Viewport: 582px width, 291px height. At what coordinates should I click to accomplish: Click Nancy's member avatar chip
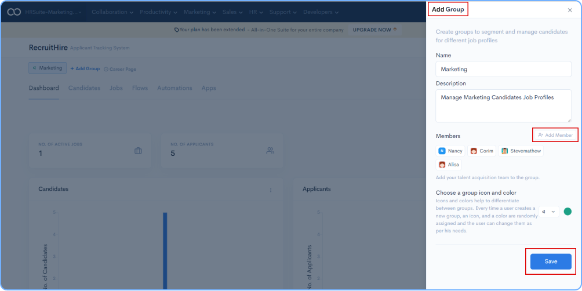[450, 151]
